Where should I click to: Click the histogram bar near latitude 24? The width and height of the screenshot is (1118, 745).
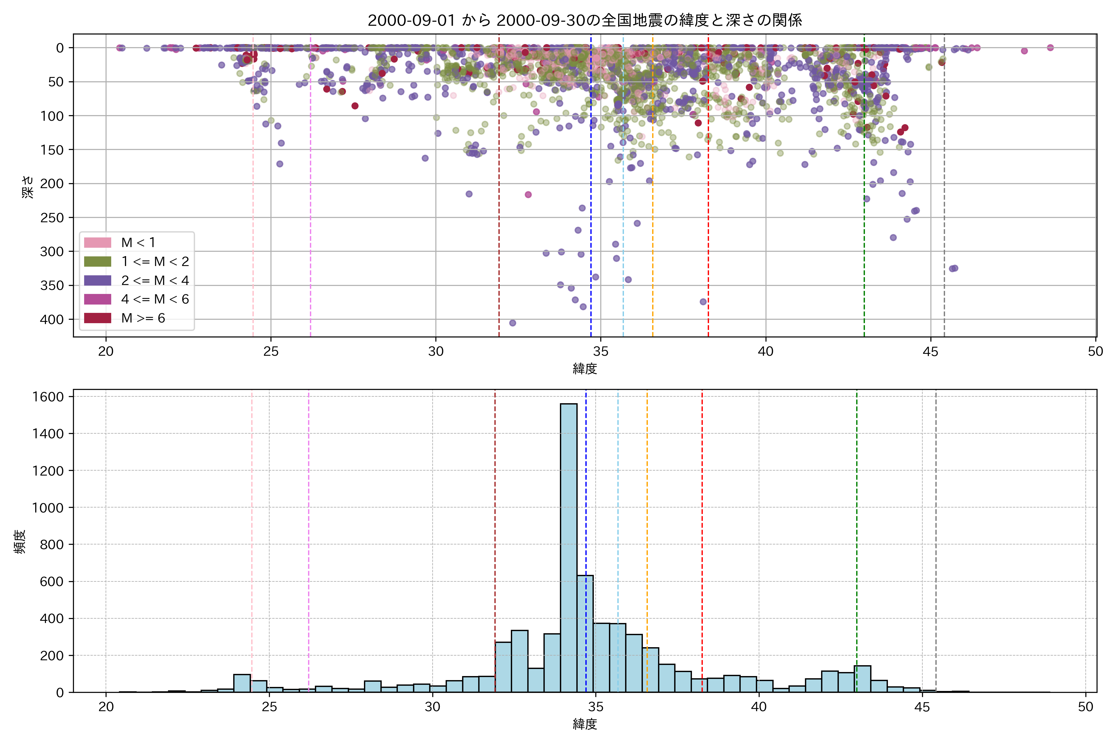(242, 683)
